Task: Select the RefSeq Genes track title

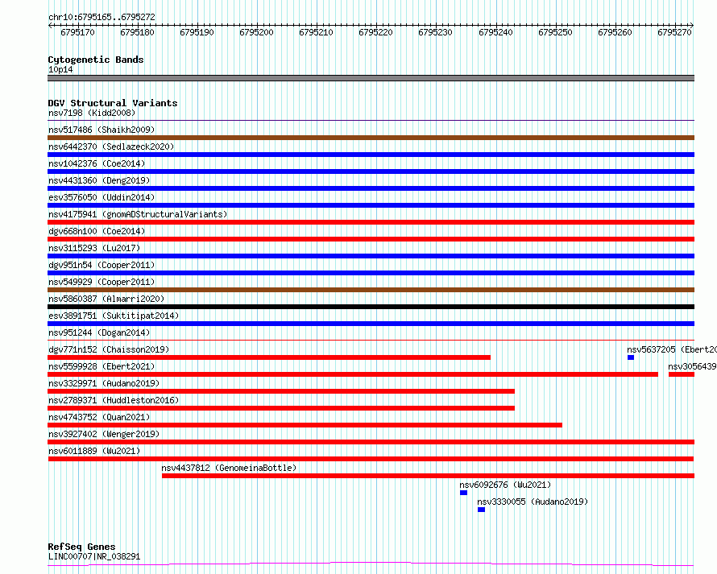Action: pyautogui.click(x=81, y=547)
